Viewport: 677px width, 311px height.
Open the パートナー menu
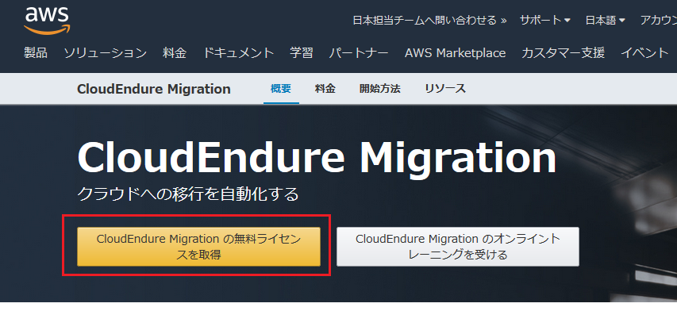pos(359,53)
